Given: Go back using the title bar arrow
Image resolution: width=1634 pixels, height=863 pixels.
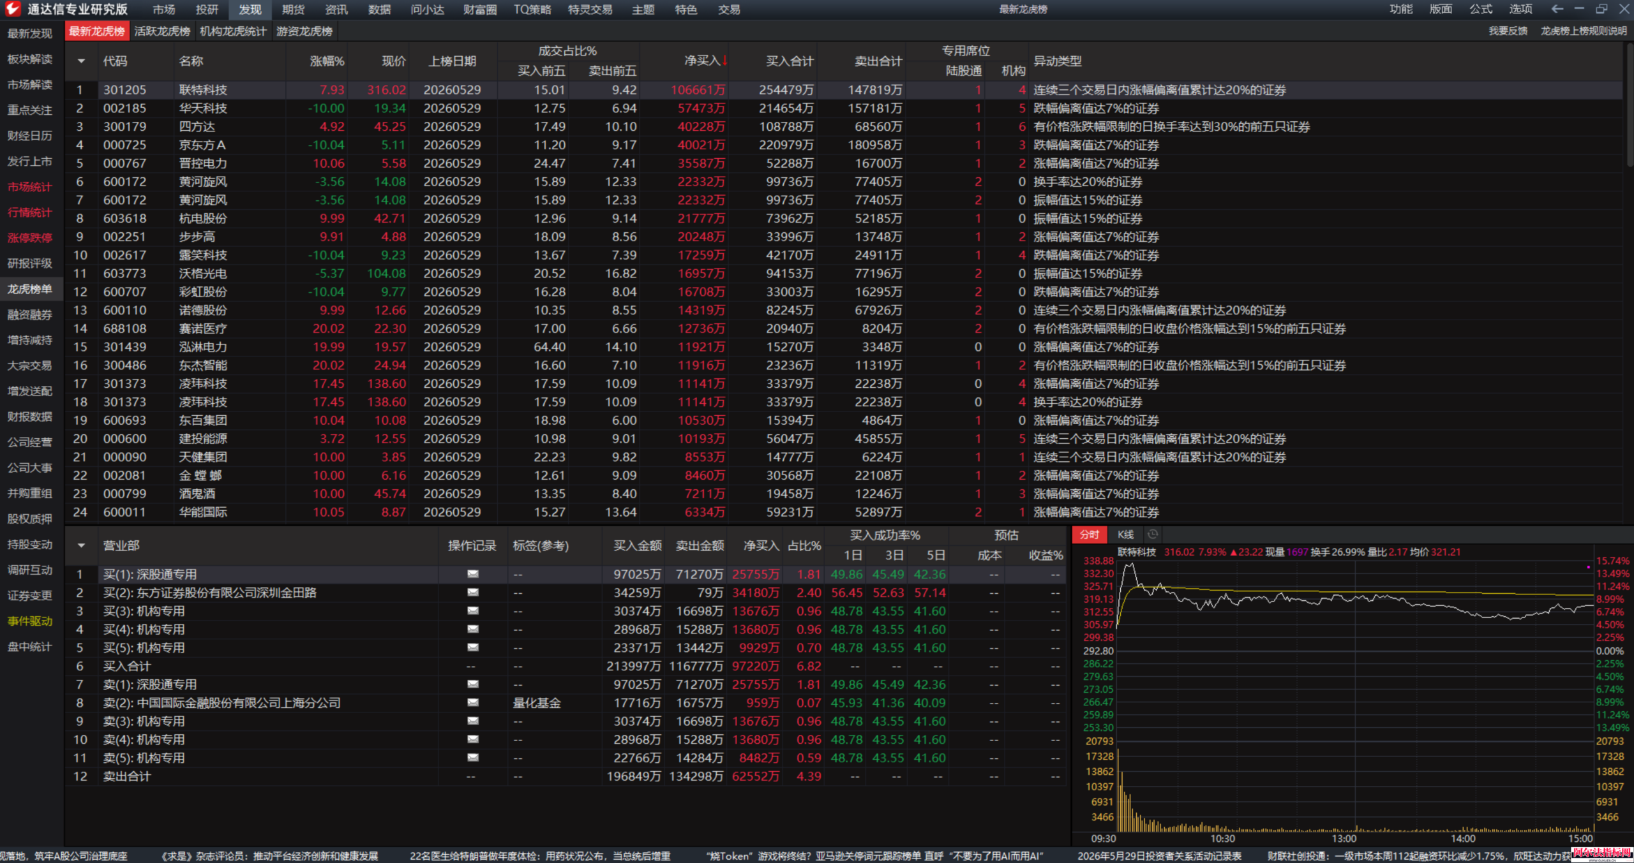Looking at the screenshot, I should point(1557,9).
